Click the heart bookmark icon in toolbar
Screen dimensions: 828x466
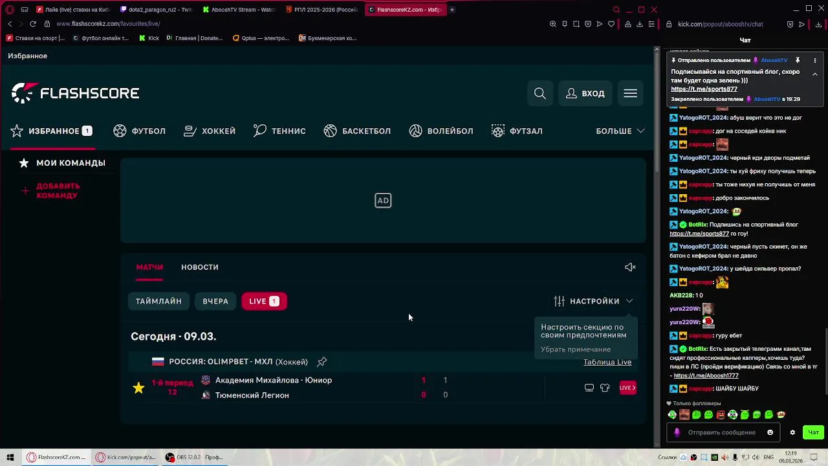tap(611, 24)
